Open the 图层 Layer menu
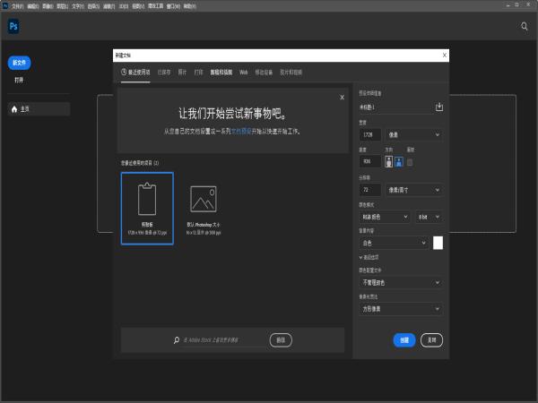Screen dimensions: 538x403 tap(62, 6)
